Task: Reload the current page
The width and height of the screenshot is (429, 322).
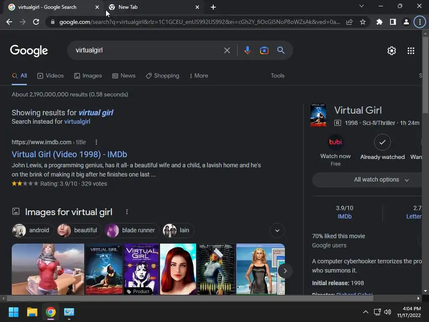Action: (x=36, y=22)
